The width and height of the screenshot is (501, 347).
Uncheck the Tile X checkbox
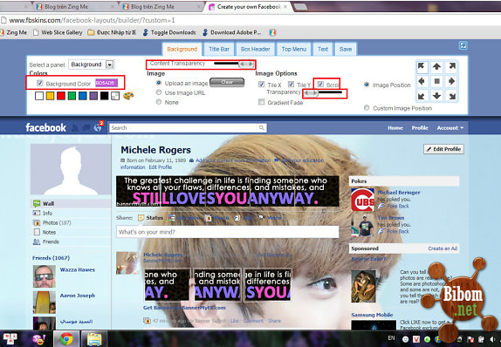(261, 85)
